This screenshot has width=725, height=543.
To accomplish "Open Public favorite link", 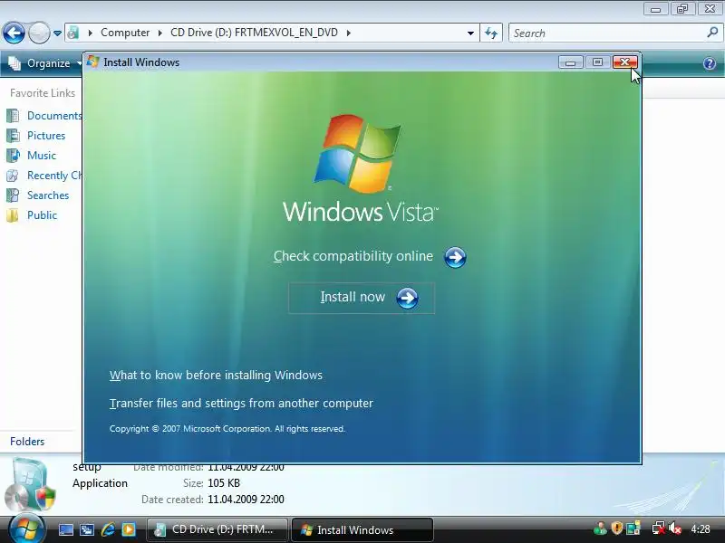I will pos(42,215).
